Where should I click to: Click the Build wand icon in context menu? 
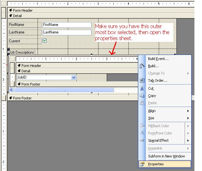click(142, 66)
